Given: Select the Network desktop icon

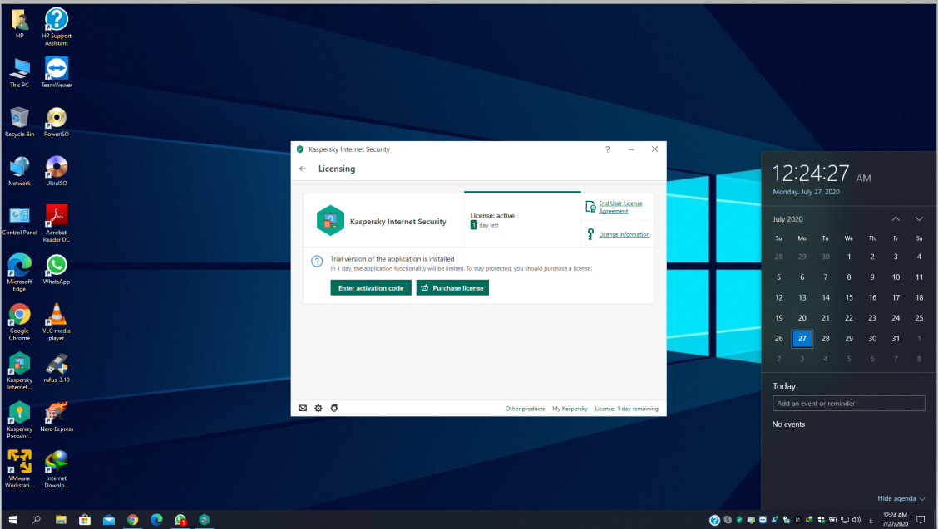Looking at the screenshot, I should click(20, 171).
